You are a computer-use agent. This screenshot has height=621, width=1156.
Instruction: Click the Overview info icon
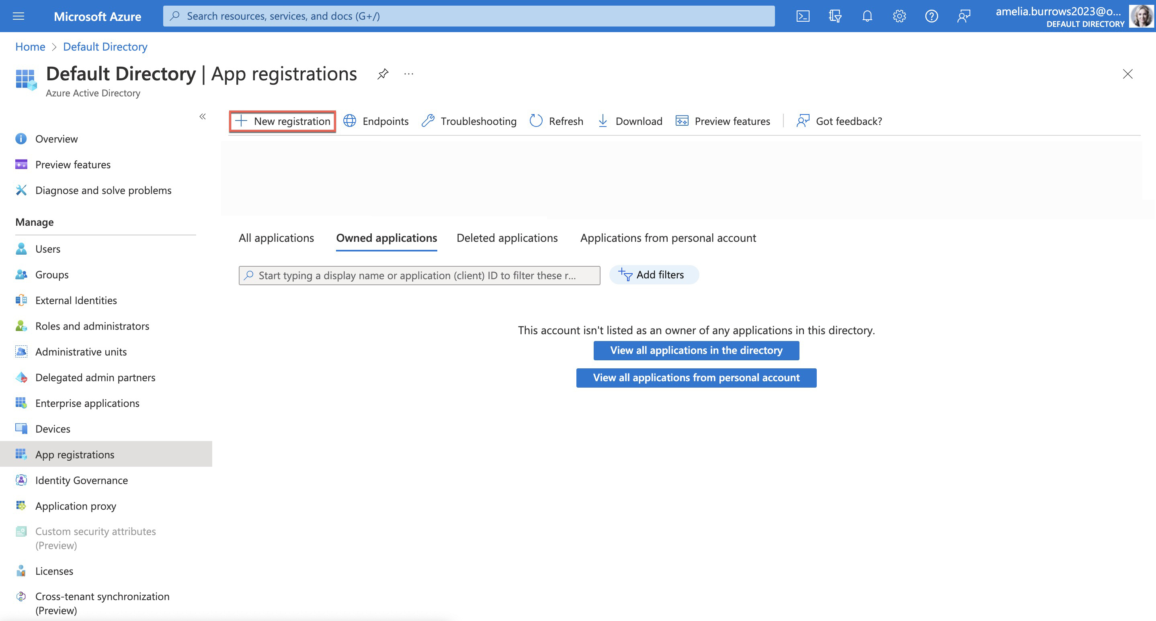(x=21, y=139)
